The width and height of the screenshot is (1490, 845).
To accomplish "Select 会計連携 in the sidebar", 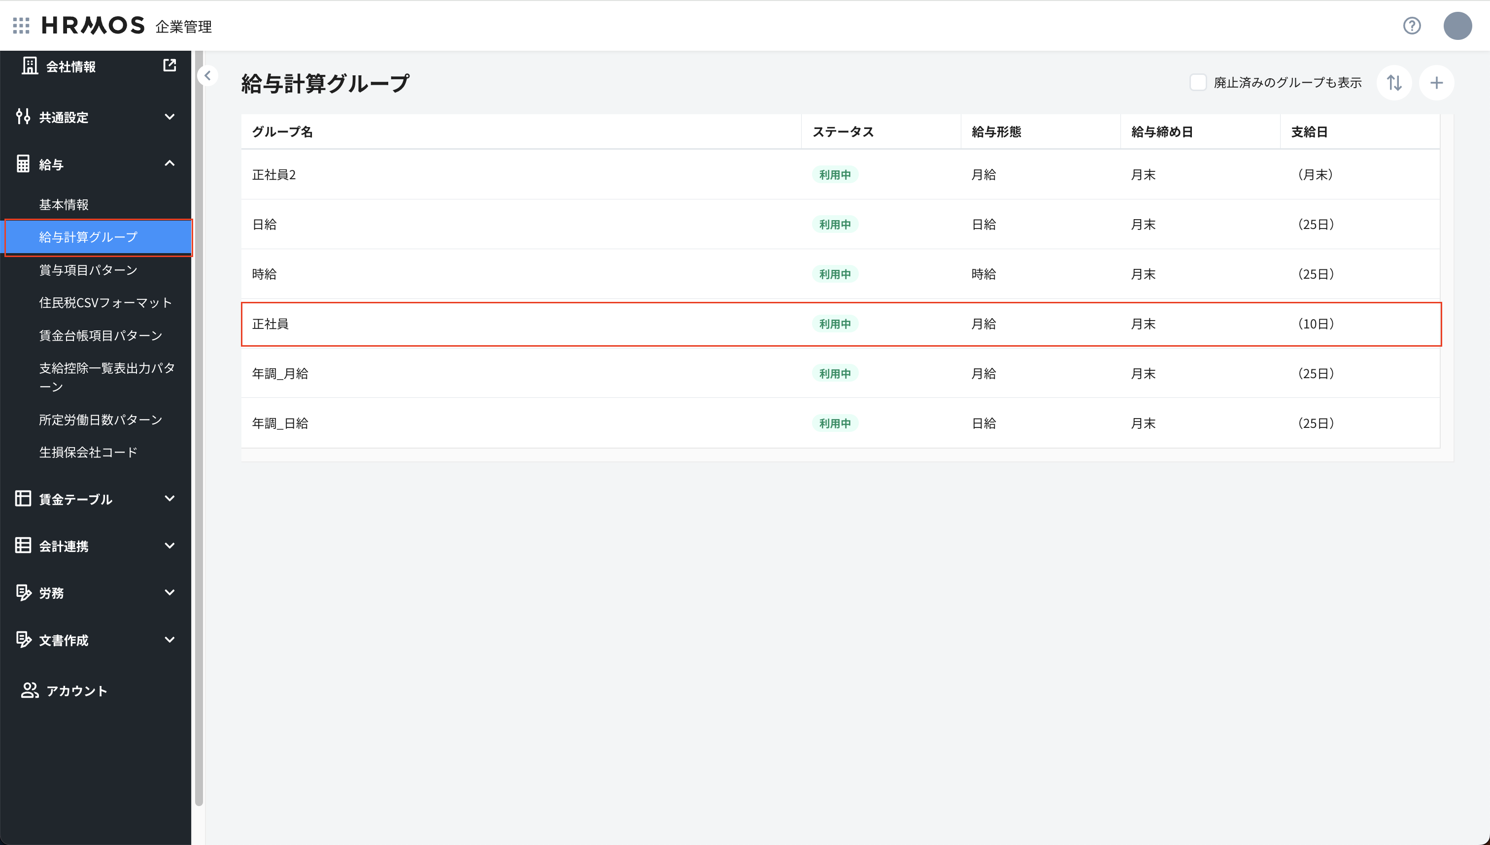I will pyautogui.click(x=64, y=546).
